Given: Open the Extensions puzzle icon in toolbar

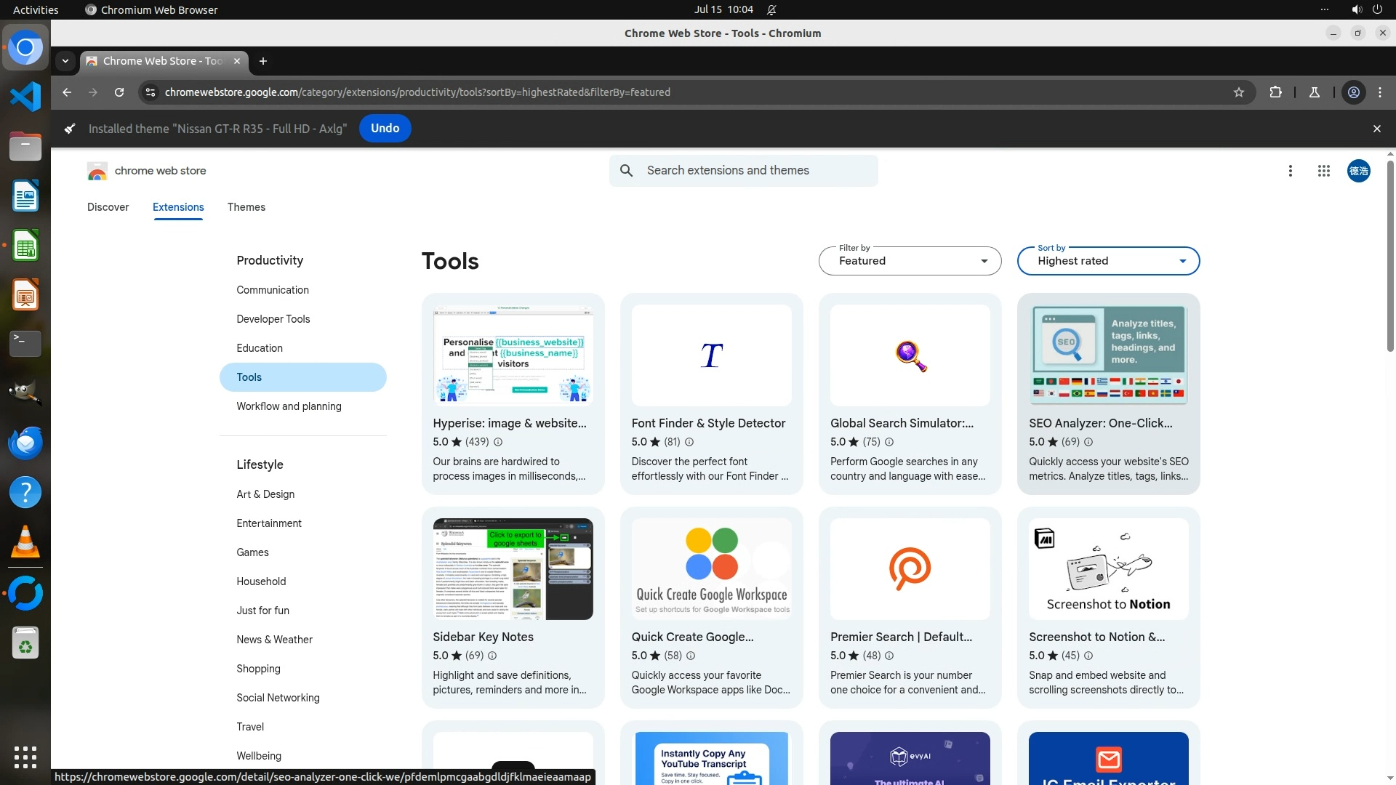Looking at the screenshot, I should pos(1275,92).
